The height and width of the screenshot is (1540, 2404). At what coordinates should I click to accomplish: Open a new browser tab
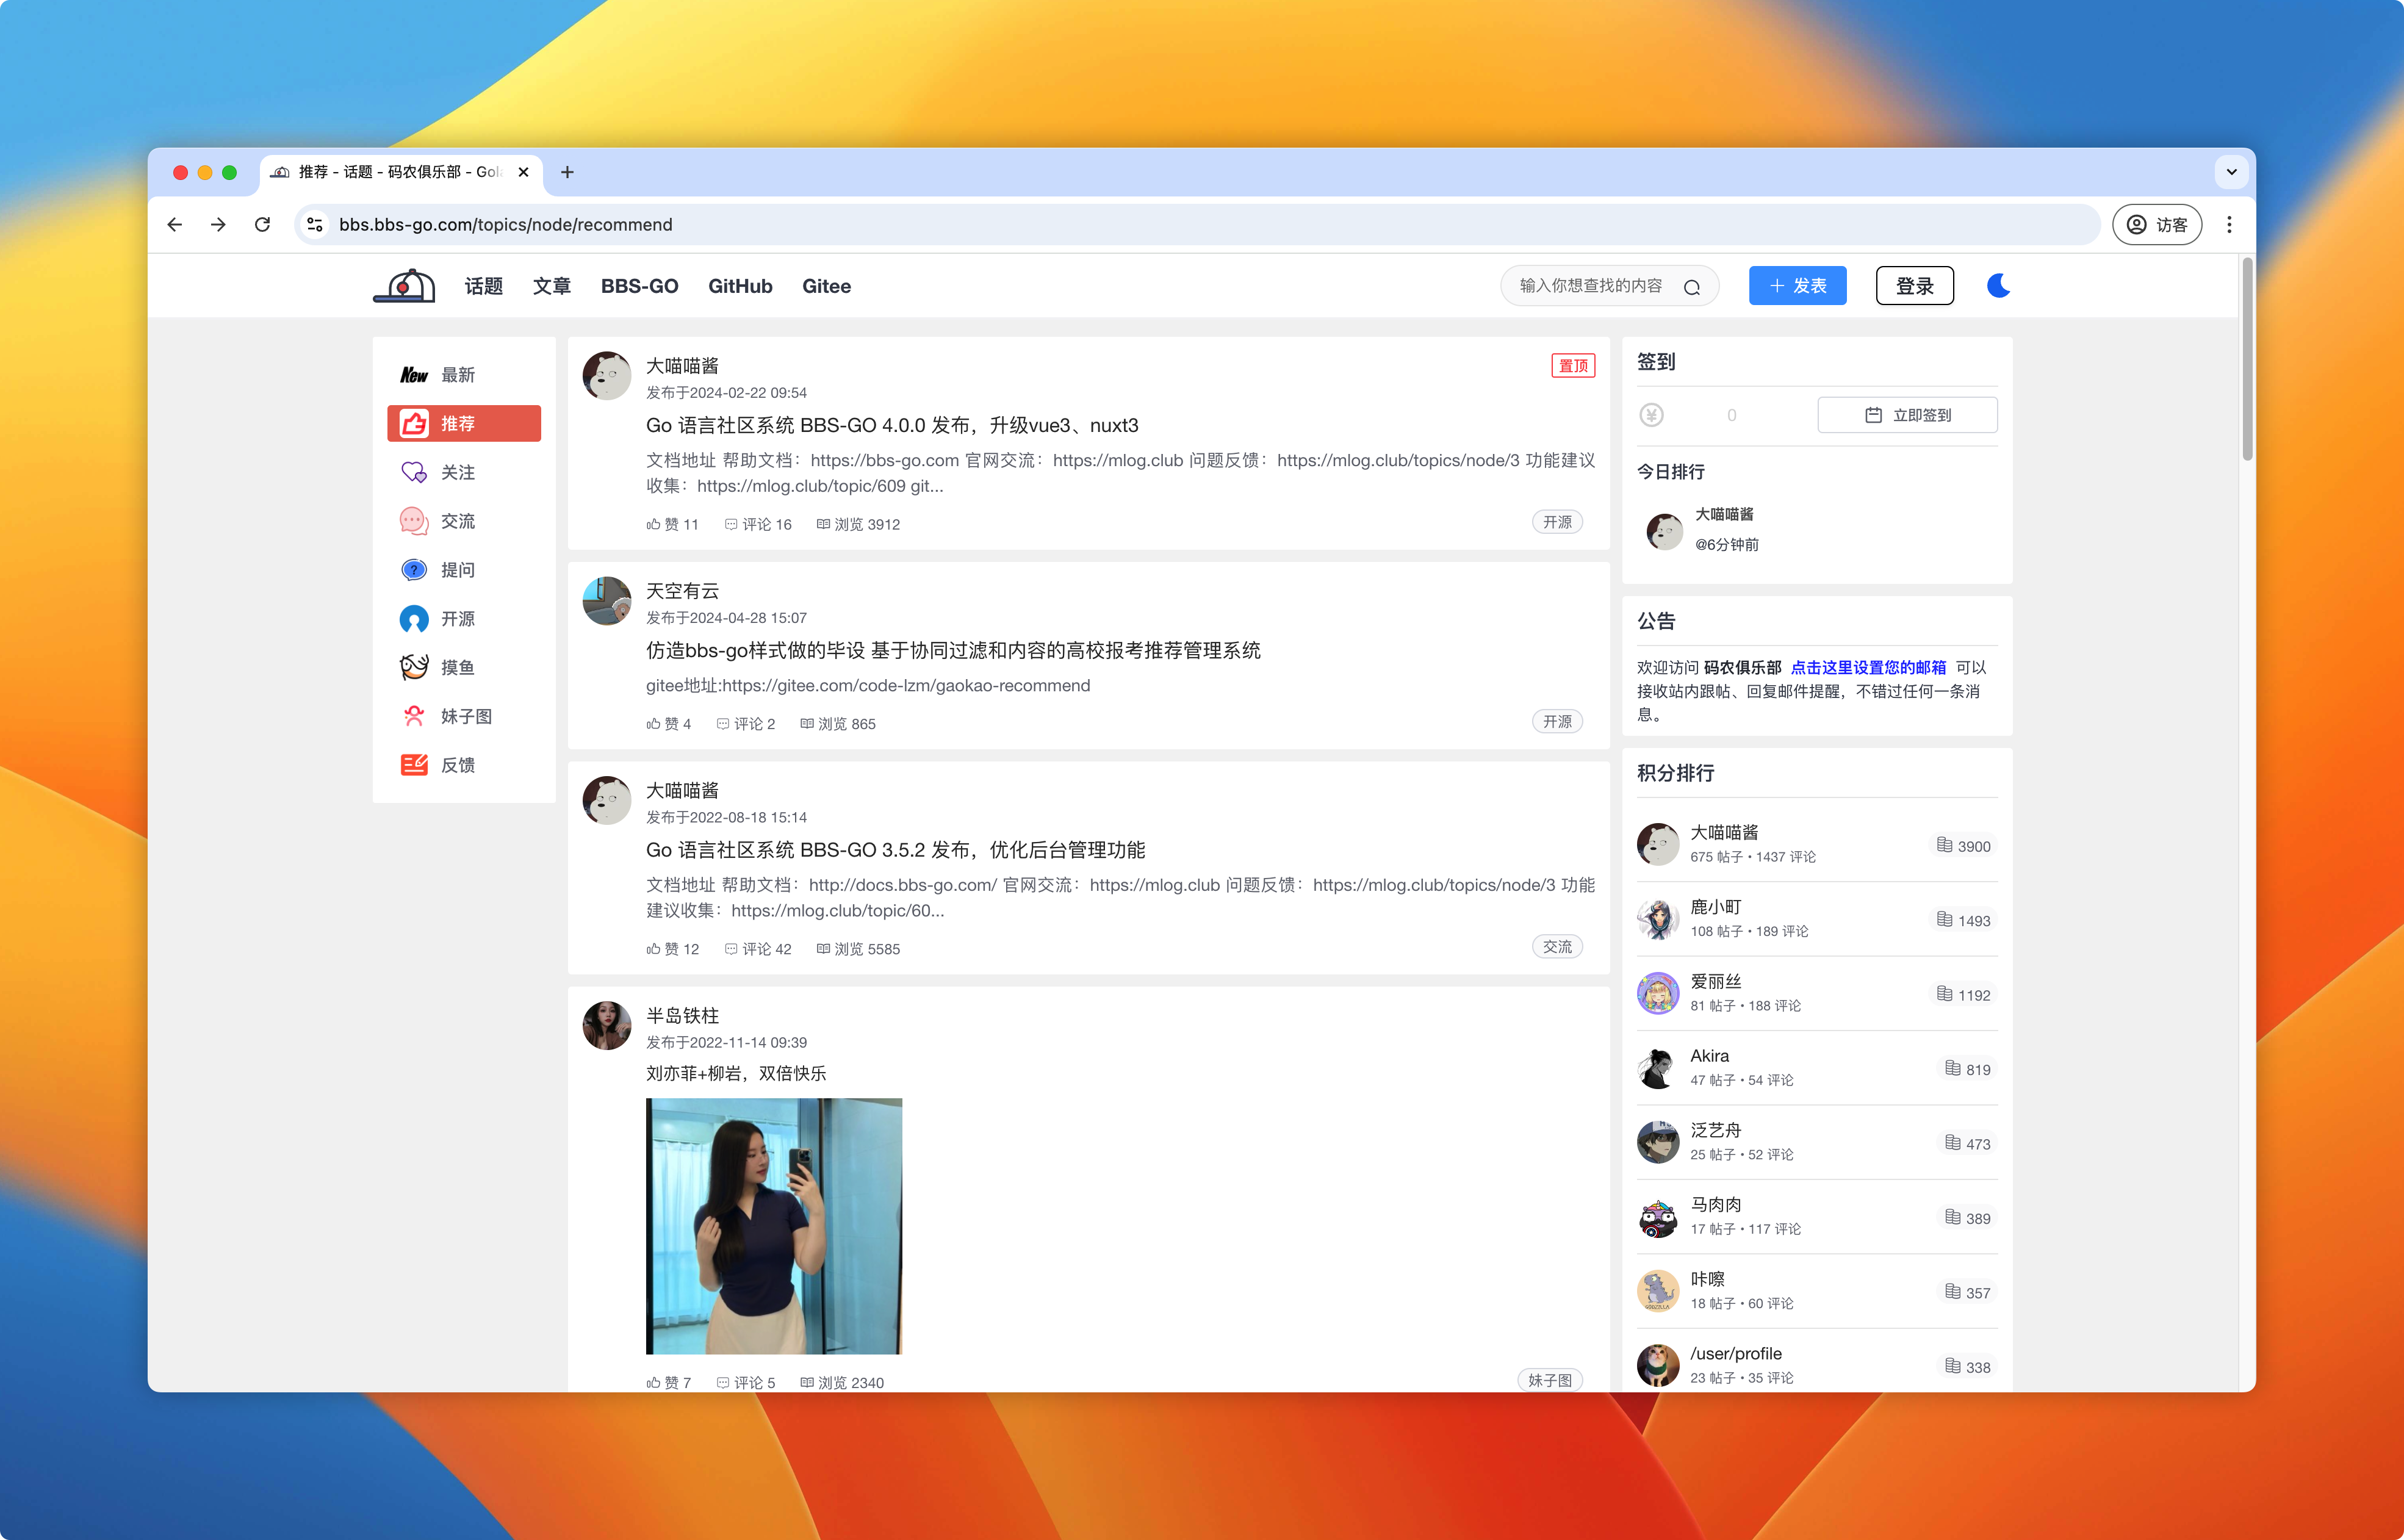567,172
